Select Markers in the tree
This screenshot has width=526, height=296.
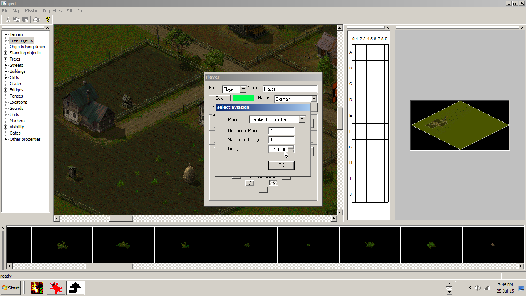17,121
